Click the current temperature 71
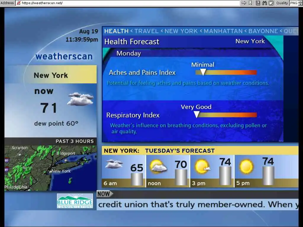 click(49, 108)
